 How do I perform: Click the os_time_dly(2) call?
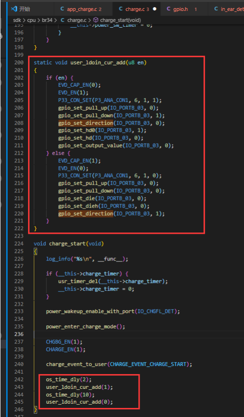(69, 379)
